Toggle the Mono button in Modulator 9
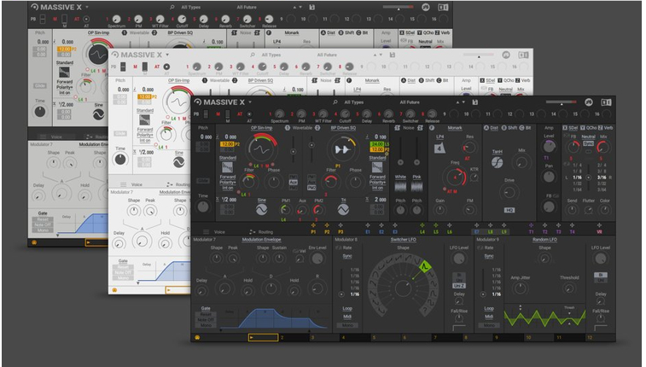The height and width of the screenshot is (367, 646). click(489, 325)
